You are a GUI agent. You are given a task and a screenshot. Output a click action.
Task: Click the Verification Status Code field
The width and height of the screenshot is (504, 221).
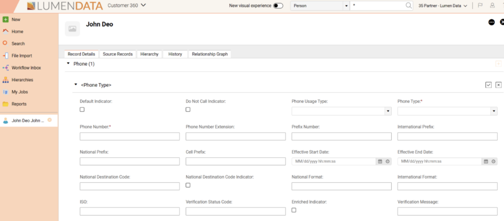coord(236,211)
